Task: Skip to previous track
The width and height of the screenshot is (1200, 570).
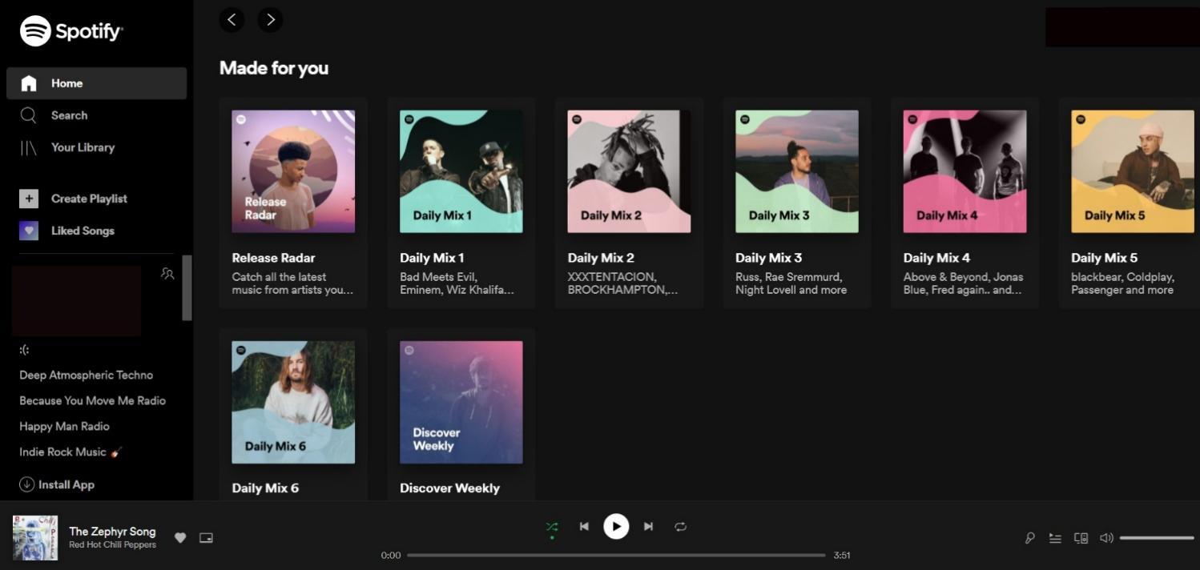Action: click(x=584, y=527)
